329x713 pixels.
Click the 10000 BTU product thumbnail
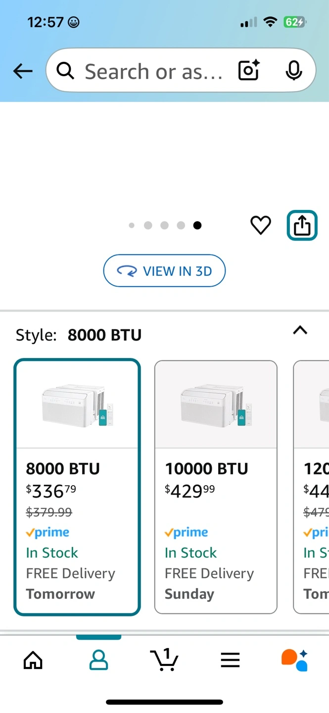pos(216,405)
